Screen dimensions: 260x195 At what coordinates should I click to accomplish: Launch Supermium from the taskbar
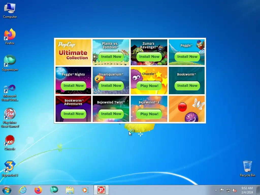coord(54,190)
